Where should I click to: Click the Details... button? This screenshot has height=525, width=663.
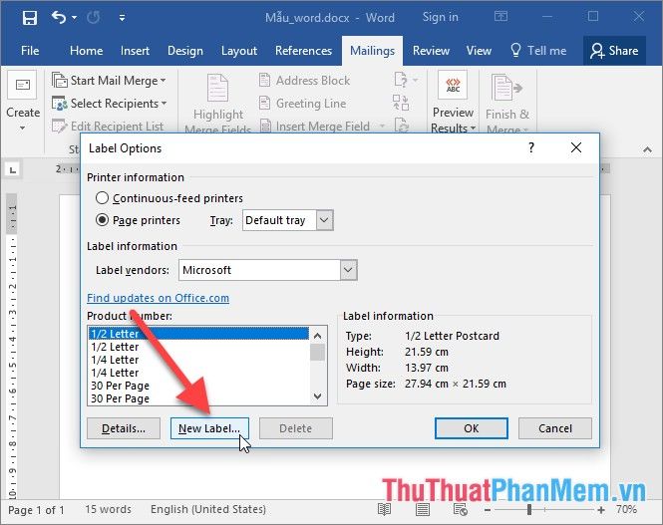[x=124, y=428]
